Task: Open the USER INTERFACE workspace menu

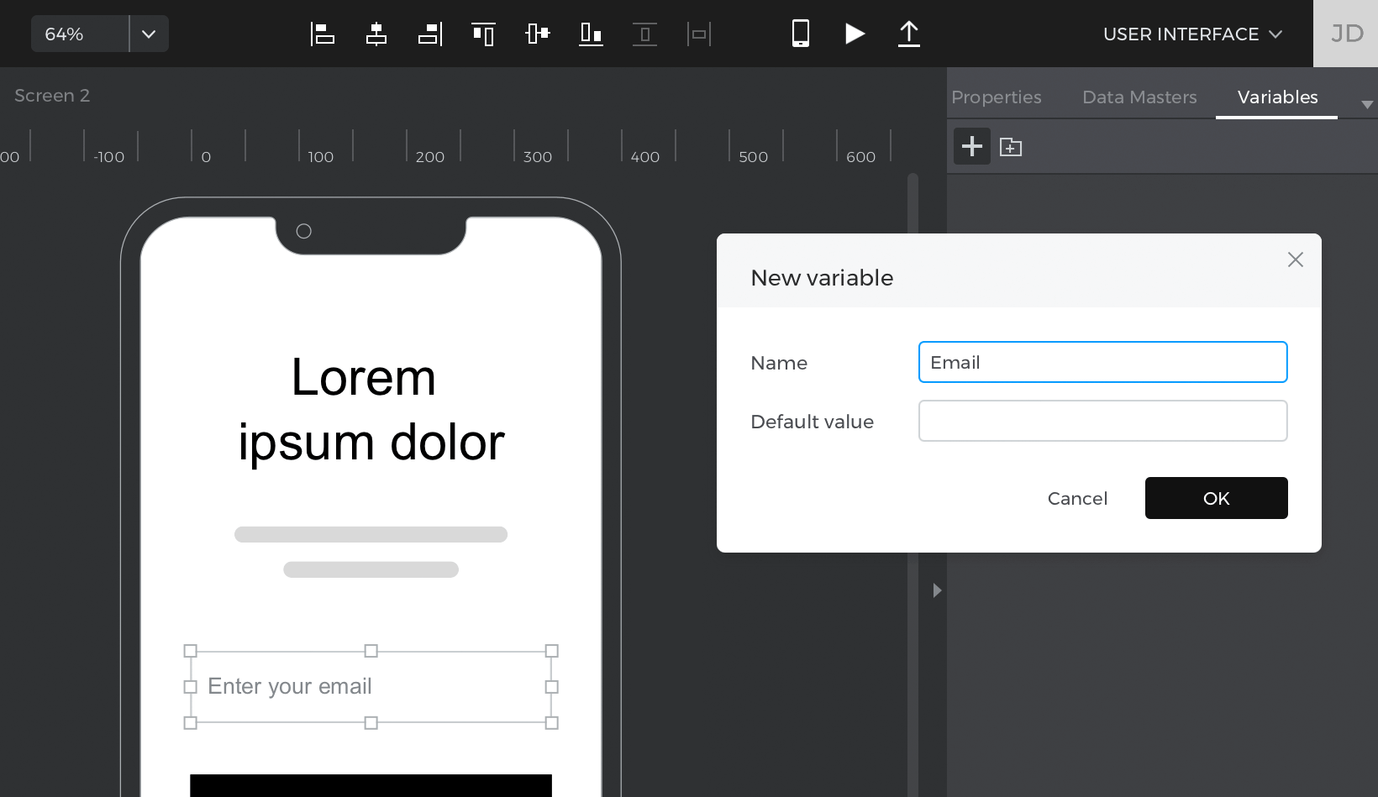Action: click(1192, 34)
